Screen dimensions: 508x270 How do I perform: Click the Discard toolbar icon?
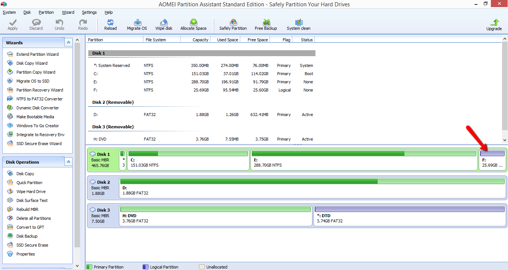[36, 22]
